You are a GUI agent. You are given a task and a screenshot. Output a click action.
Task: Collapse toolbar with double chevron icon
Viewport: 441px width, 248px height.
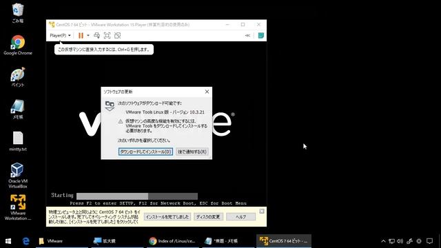(x=247, y=35)
